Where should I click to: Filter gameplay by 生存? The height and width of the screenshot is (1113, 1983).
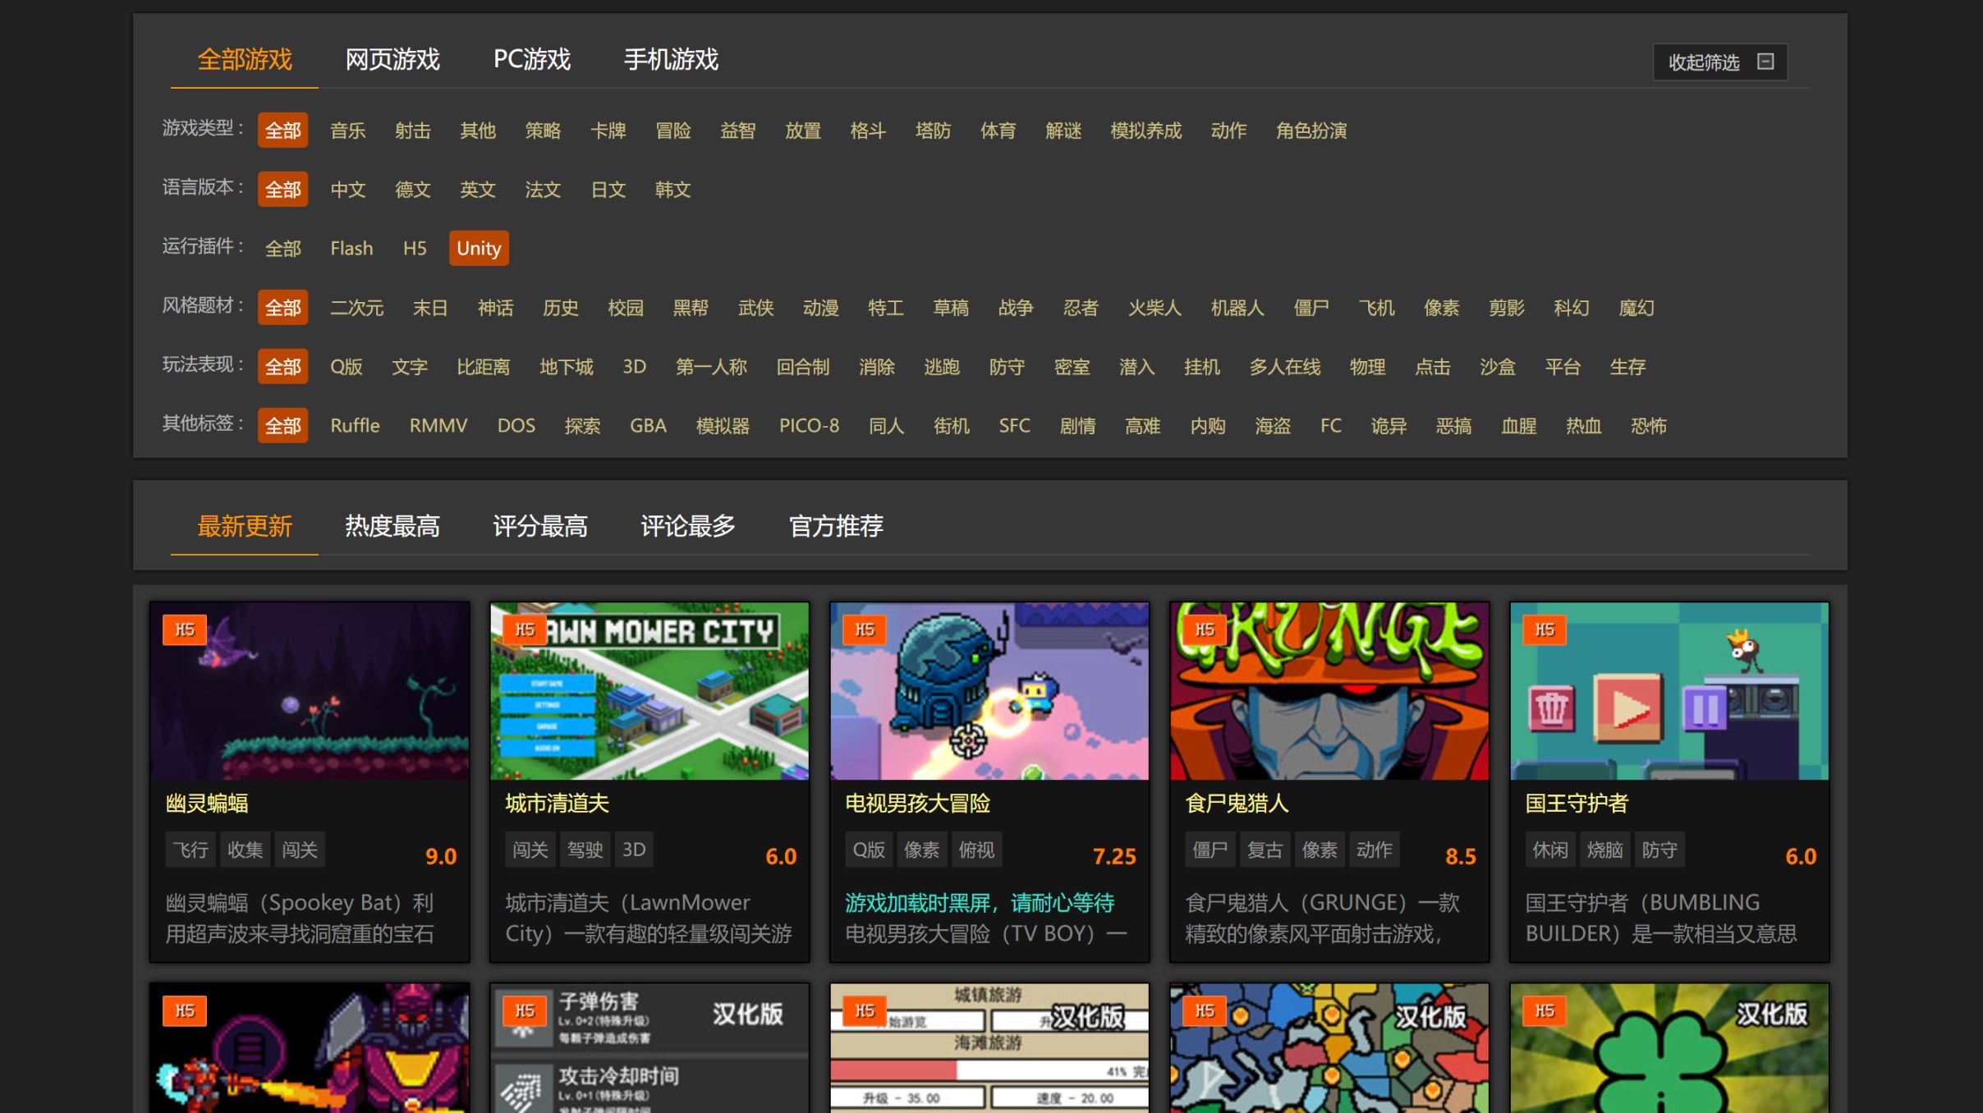coord(1627,367)
